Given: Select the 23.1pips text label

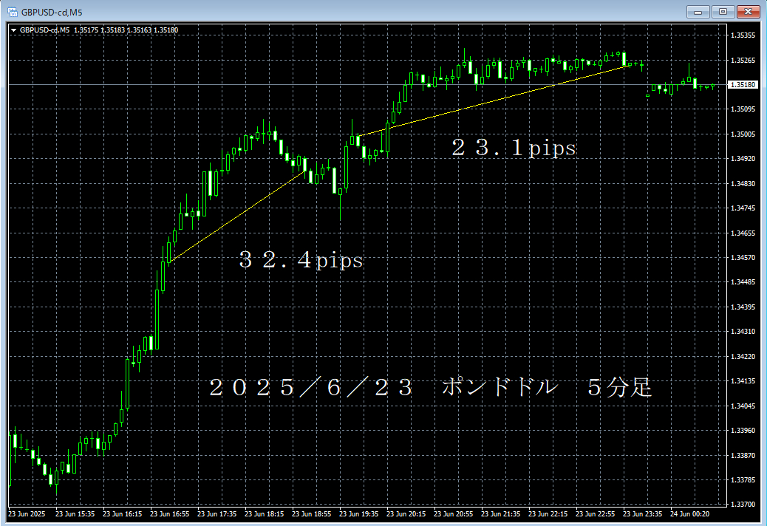Looking at the screenshot, I should (514, 148).
